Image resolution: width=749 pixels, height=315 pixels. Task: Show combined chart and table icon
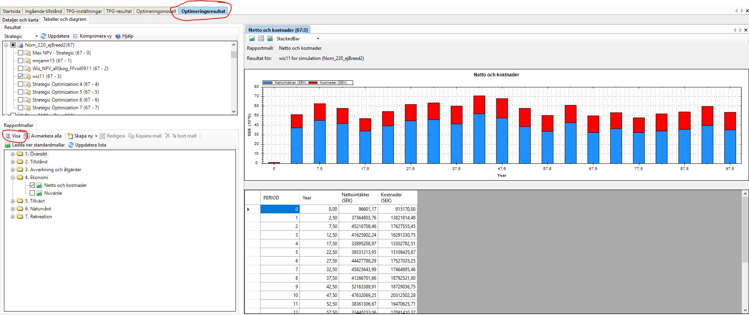tap(270, 38)
